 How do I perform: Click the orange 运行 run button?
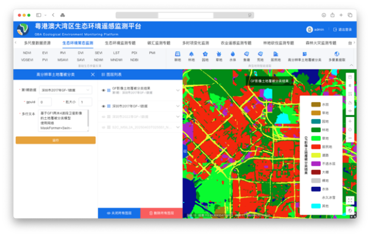(x=56, y=140)
